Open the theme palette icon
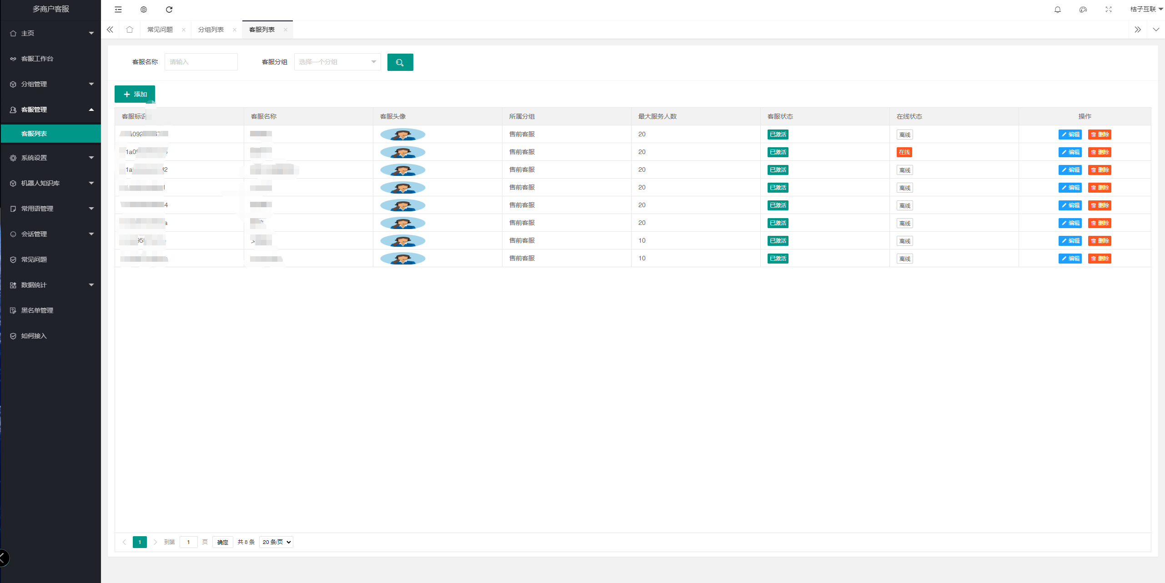The height and width of the screenshot is (583, 1165). click(1083, 10)
